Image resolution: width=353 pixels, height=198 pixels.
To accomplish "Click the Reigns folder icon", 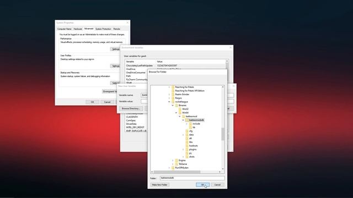I will coord(173,98).
